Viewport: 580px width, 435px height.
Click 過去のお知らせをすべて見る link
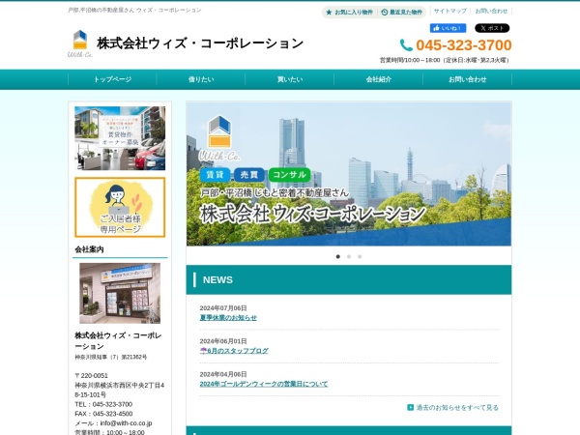click(x=457, y=407)
